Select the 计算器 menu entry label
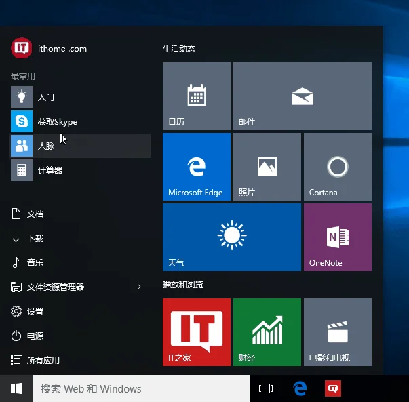The width and height of the screenshot is (409, 402). click(x=50, y=171)
